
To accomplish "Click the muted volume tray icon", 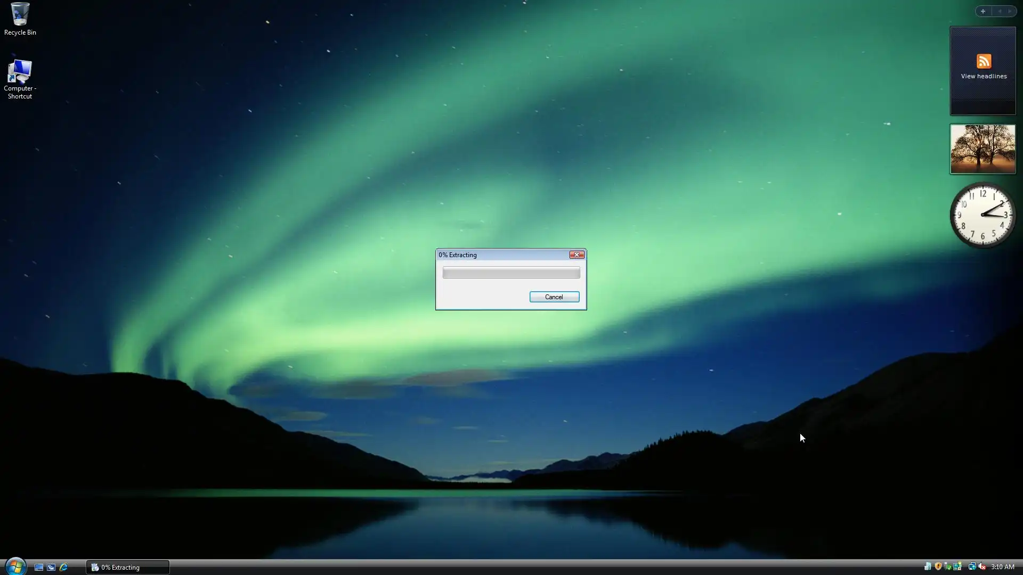I will pyautogui.click(x=982, y=566).
